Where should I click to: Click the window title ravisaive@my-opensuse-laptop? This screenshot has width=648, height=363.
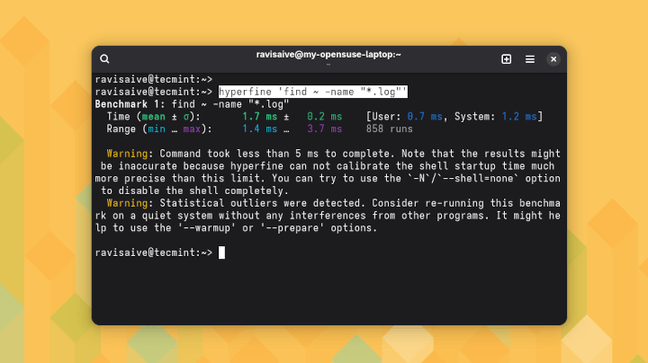coord(328,55)
